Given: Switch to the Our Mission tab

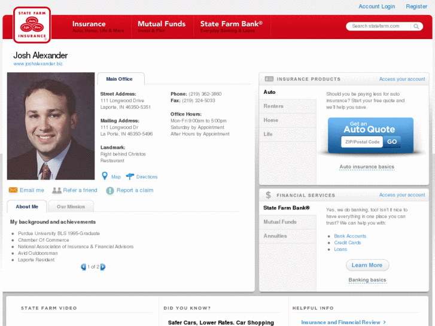Looking at the screenshot, I should pos(71,206).
